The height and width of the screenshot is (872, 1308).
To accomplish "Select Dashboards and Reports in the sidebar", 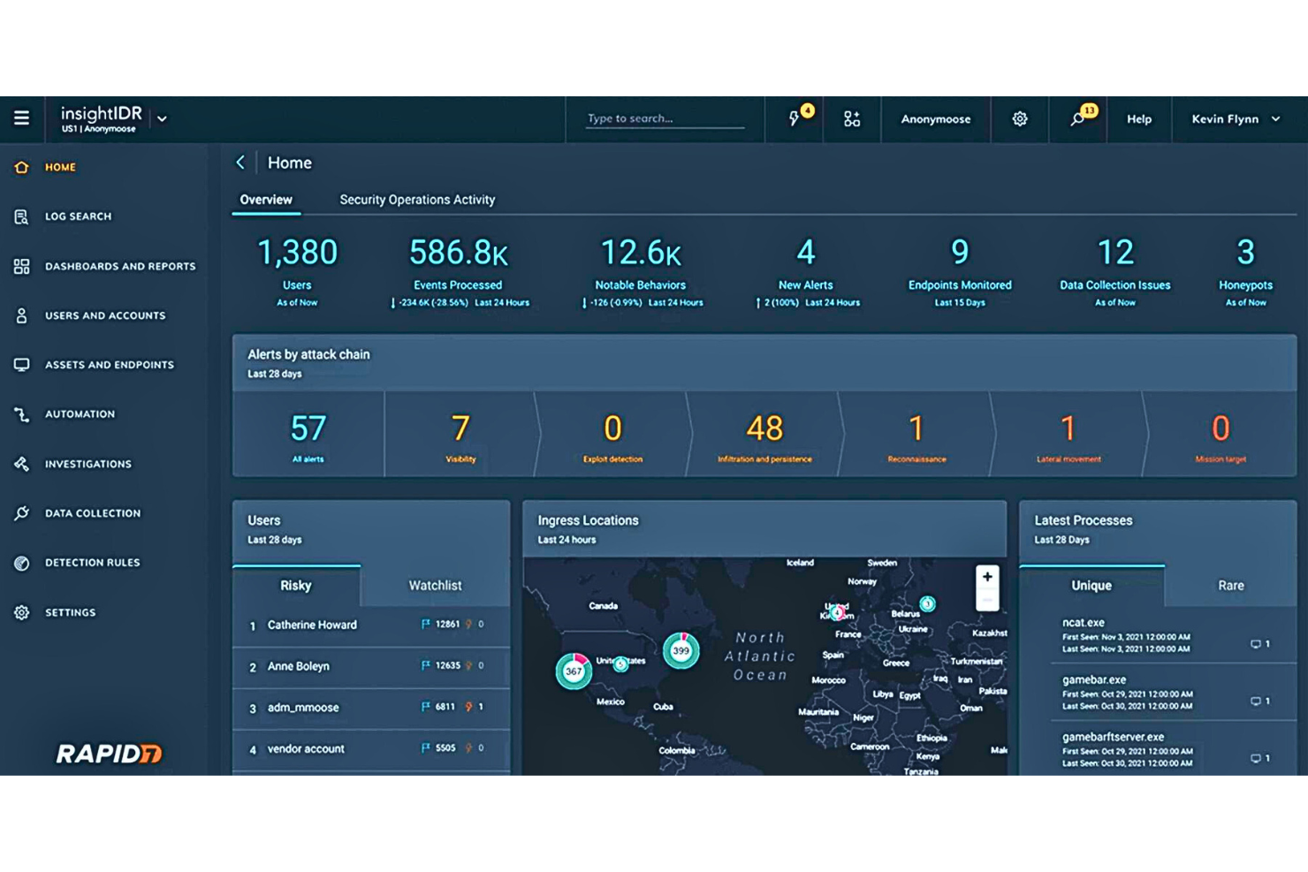I will (21, 266).
